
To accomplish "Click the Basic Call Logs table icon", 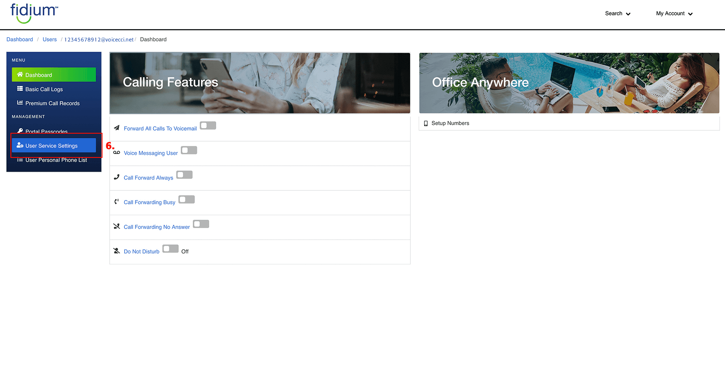I will (x=20, y=89).
